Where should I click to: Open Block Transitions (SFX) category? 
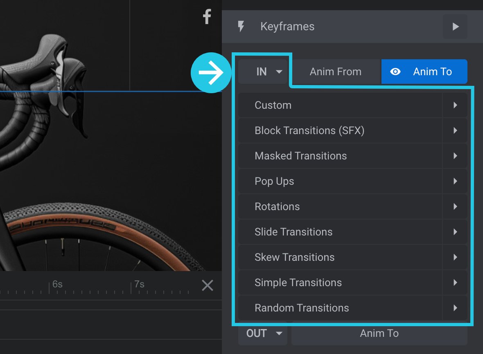coord(340,130)
